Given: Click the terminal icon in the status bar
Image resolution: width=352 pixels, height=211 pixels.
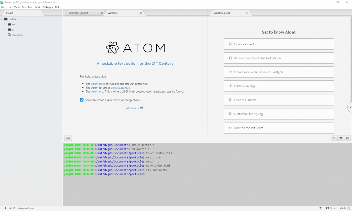Looking at the screenshot, I should point(10,208).
